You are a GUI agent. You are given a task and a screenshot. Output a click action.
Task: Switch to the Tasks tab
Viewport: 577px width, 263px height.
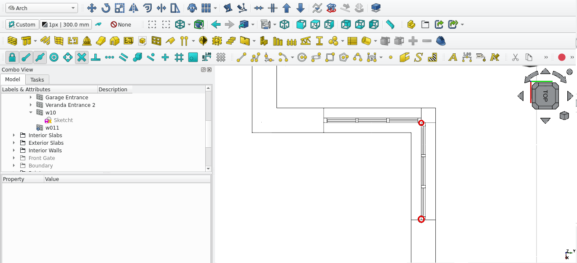37,80
